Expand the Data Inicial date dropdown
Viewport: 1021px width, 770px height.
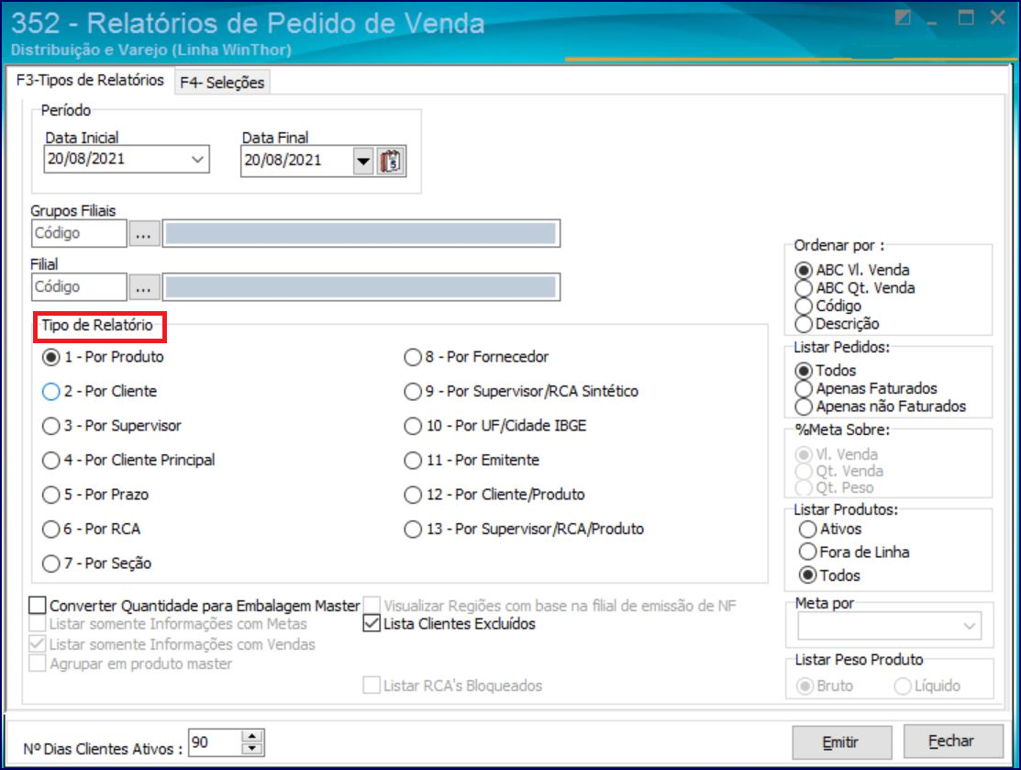coord(197,159)
